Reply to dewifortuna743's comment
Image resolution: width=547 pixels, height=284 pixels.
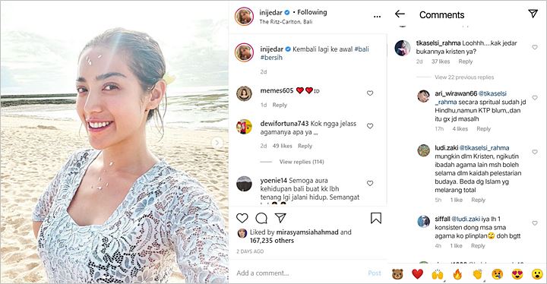305,146
